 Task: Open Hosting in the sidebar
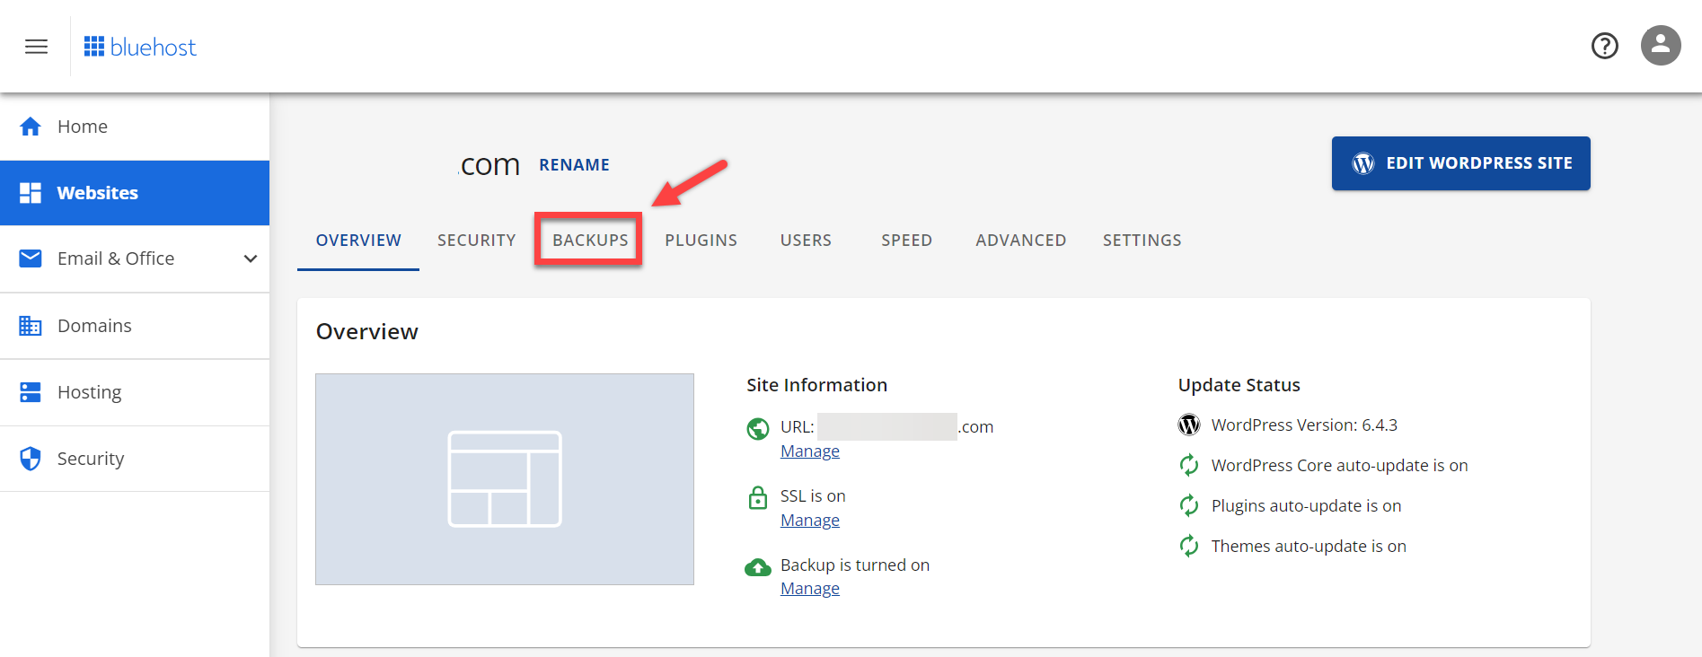tap(135, 392)
